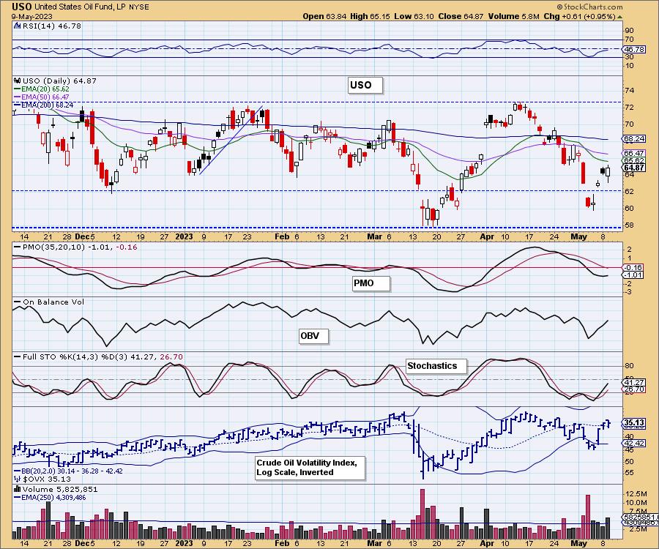Click the 'OBV' annotation box
Image resolution: width=659 pixels, height=549 pixels.
pos(313,336)
